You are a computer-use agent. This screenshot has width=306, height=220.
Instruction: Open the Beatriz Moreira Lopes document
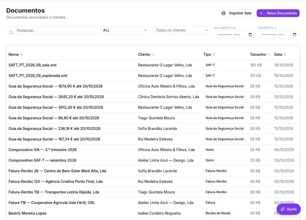[27, 213]
